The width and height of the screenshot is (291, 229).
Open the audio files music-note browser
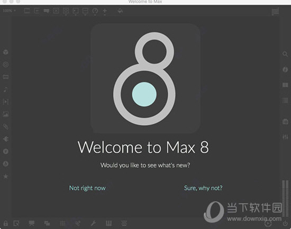click(x=6, y=89)
